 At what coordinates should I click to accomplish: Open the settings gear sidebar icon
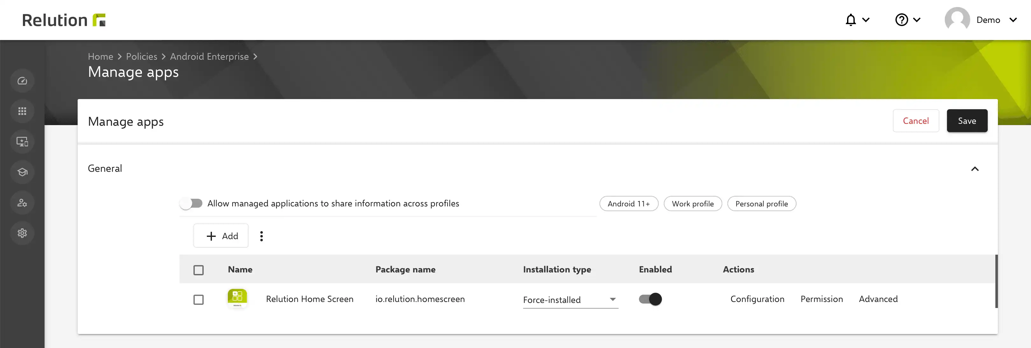pyautogui.click(x=22, y=233)
